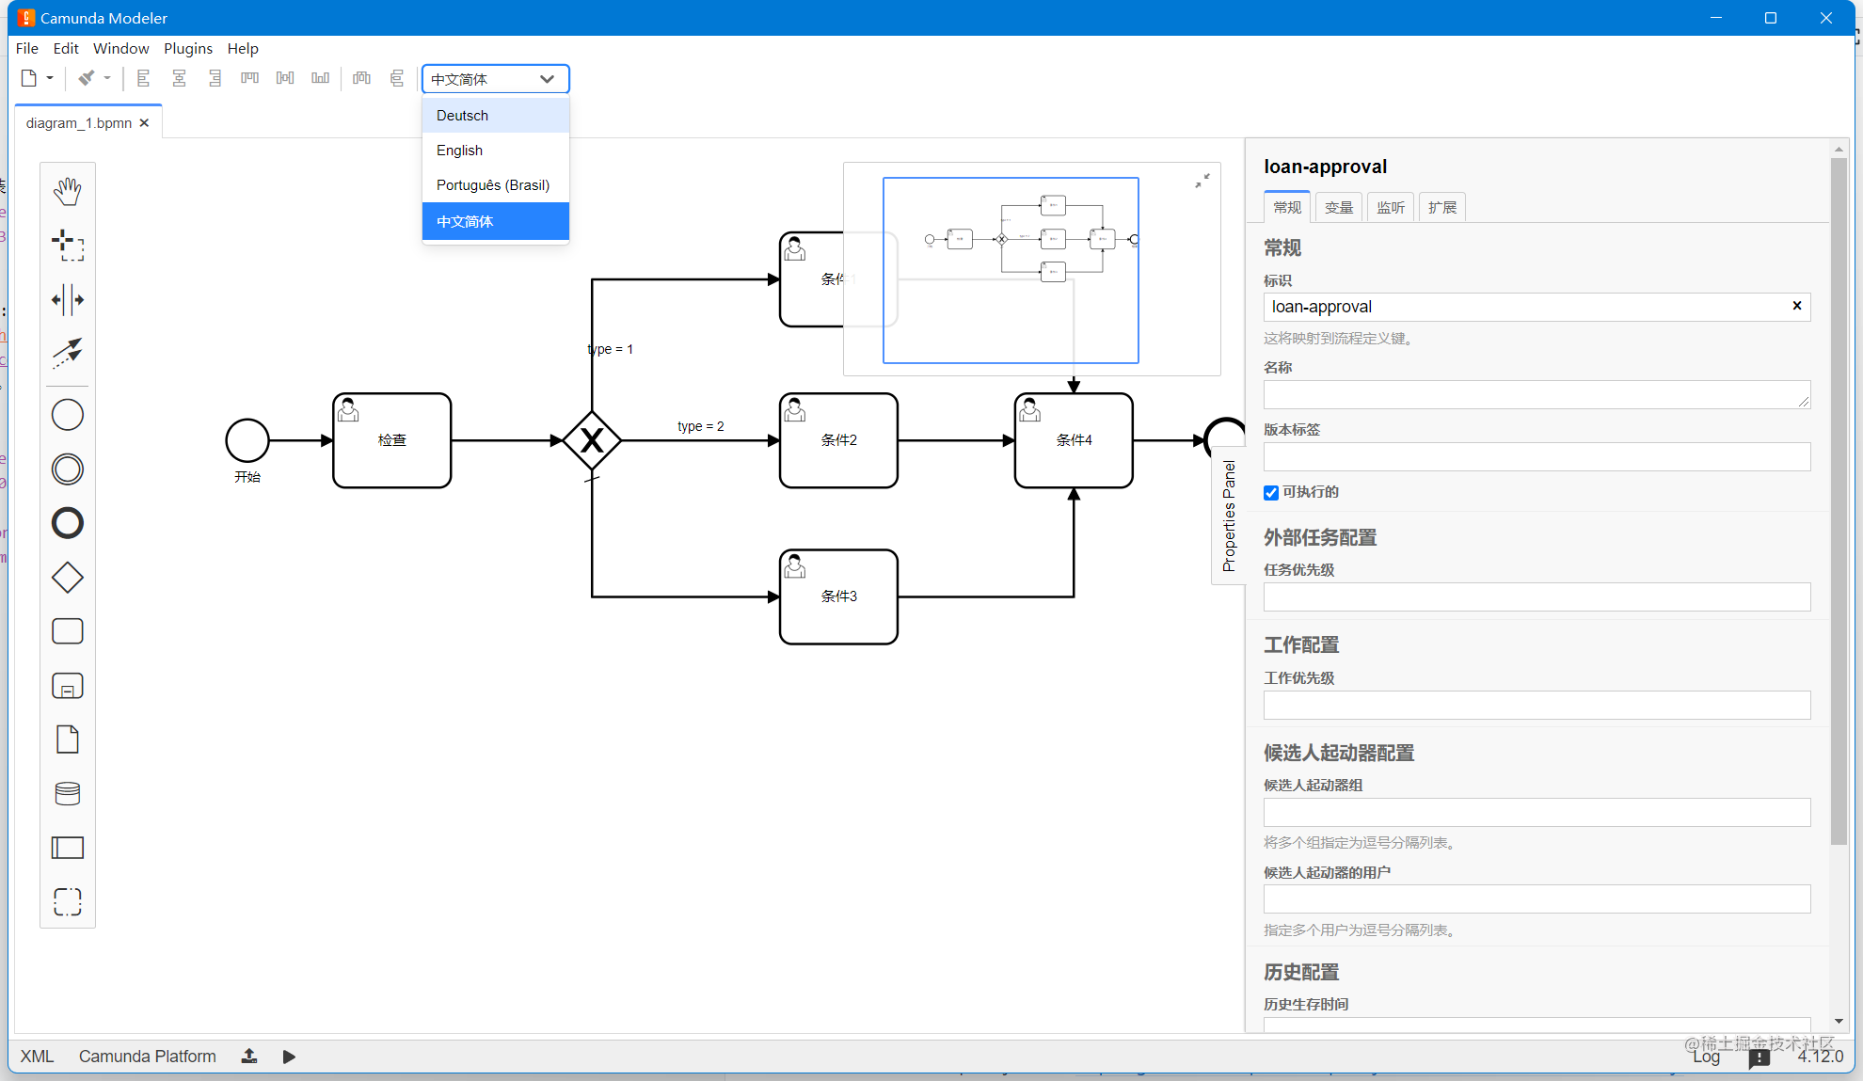Activate the Global Connect tool
The height and width of the screenshot is (1081, 1863).
pyautogui.click(x=67, y=353)
